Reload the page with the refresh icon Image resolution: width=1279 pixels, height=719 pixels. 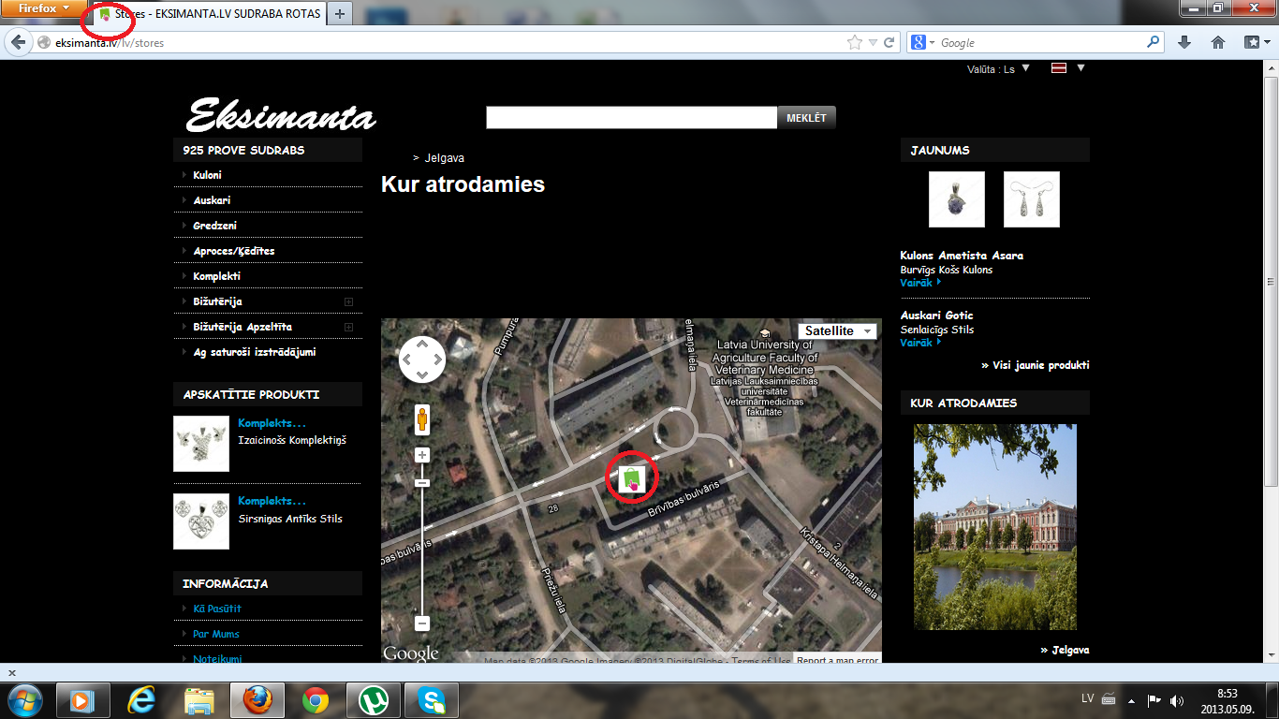click(x=889, y=42)
